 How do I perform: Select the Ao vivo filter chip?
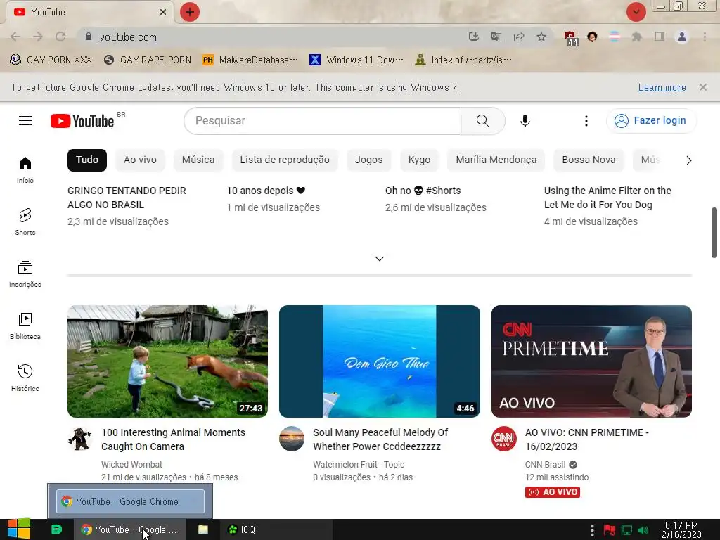click(140, 160)
